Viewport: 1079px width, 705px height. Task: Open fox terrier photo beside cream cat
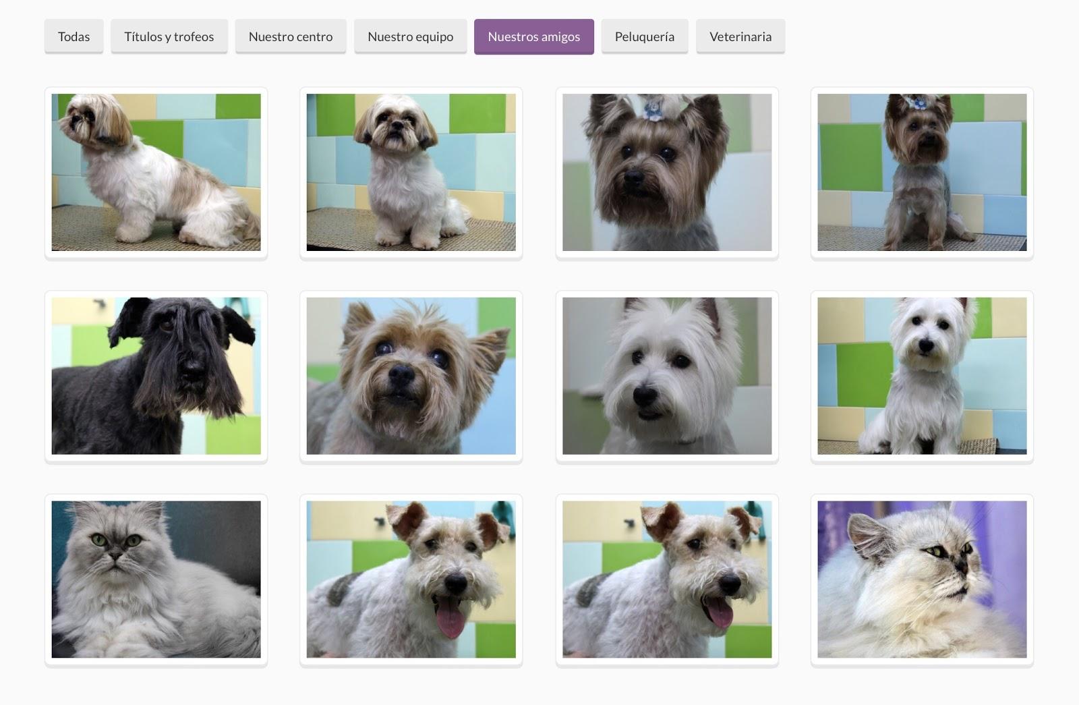tap(667, 579)
